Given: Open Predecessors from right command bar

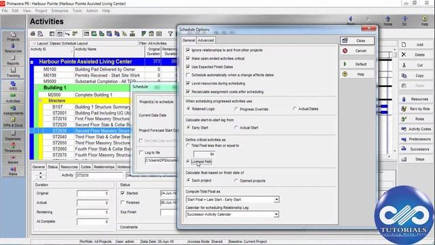Looking at the screenshot, I should coord(416,139).
